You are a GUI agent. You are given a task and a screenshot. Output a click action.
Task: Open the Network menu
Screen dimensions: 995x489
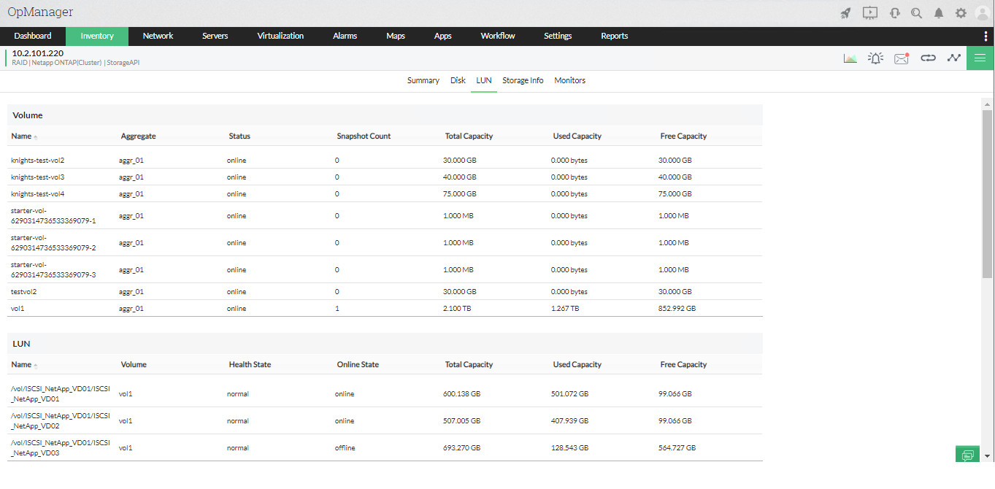click(158, 36)
